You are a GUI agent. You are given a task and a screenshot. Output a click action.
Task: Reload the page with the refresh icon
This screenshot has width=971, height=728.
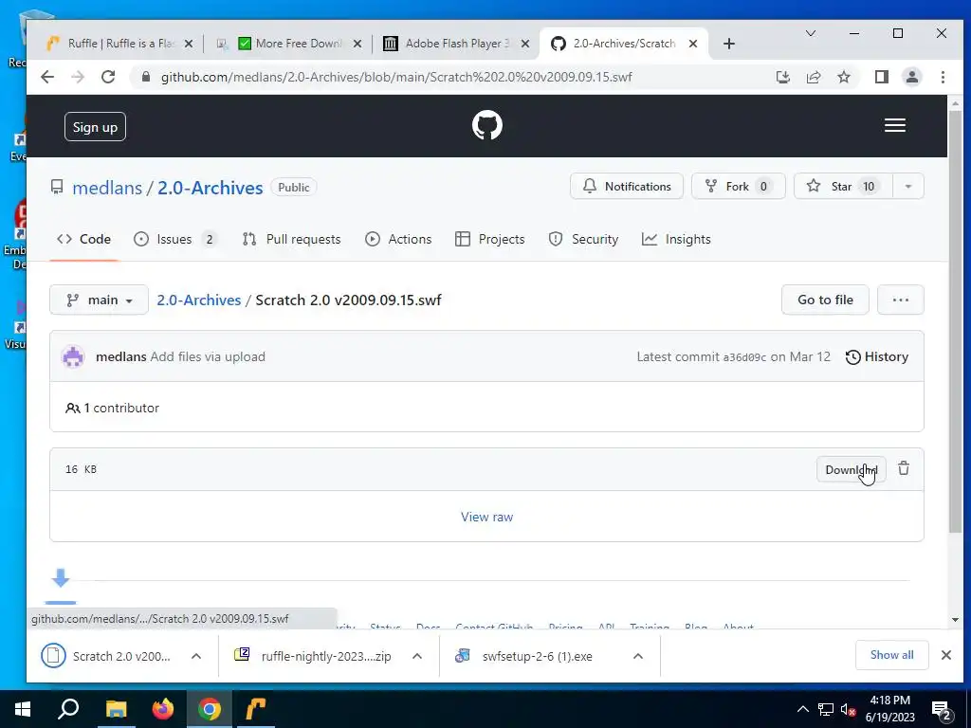click(x=108, y=77)
